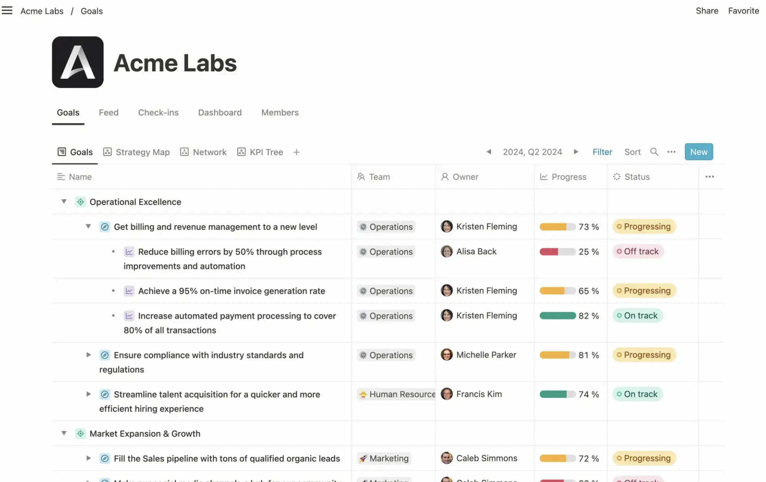Click Alisa Back's avatar
Screen dimensions: 766x482
pos(447,251)
